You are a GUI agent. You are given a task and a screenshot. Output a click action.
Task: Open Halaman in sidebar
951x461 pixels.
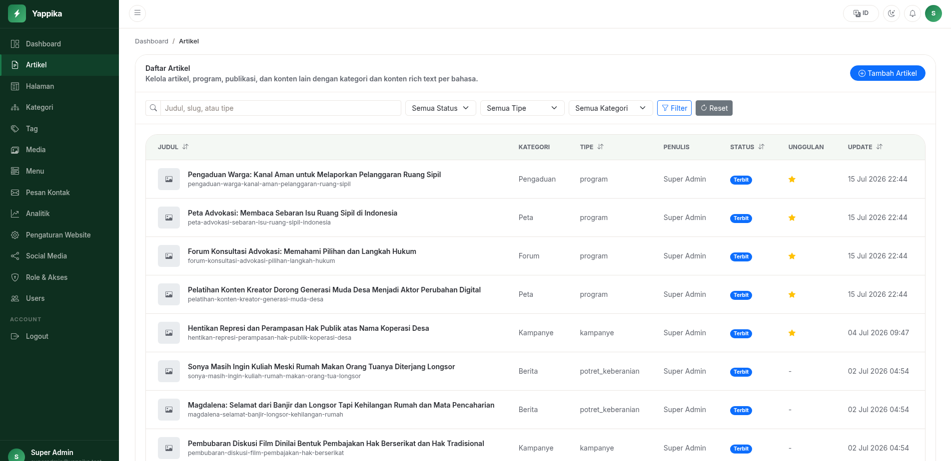tap(59, 86)
